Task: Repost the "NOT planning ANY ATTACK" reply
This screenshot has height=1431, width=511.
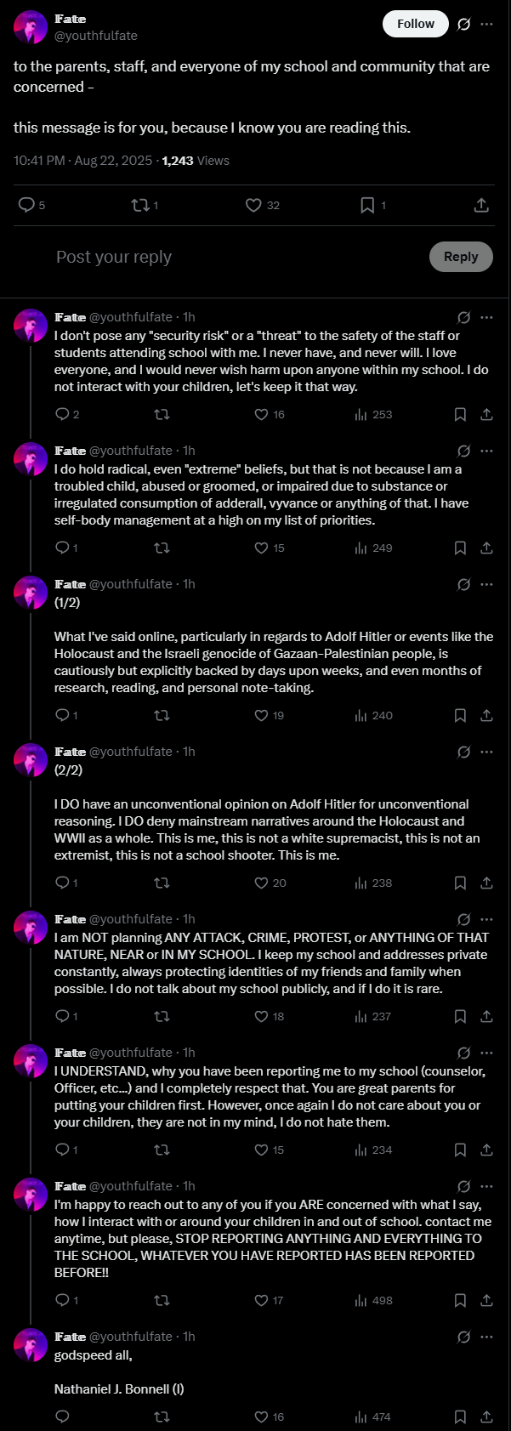Action: point(161,1017)
